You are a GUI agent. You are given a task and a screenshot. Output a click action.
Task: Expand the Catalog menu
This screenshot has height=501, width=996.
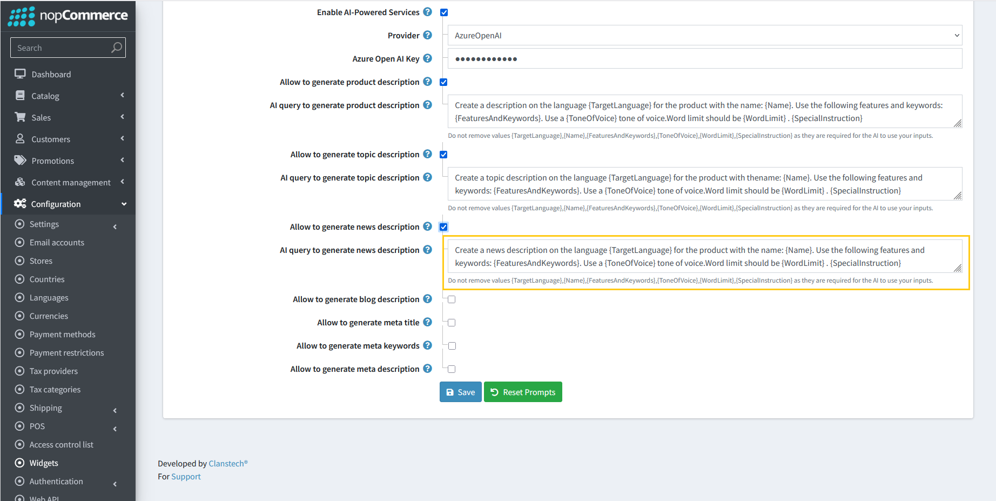pyautogui.click(x=45, y=95)
